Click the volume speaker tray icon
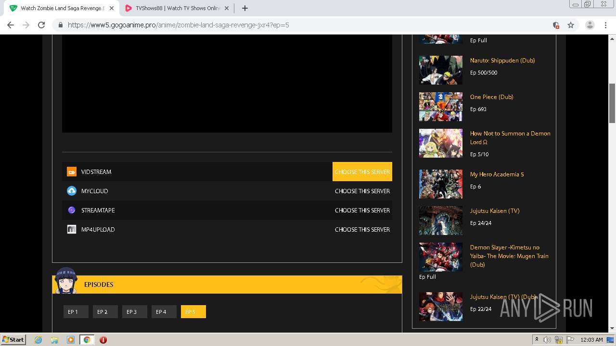This screenshot has height=346, width=616. [547, 340]
